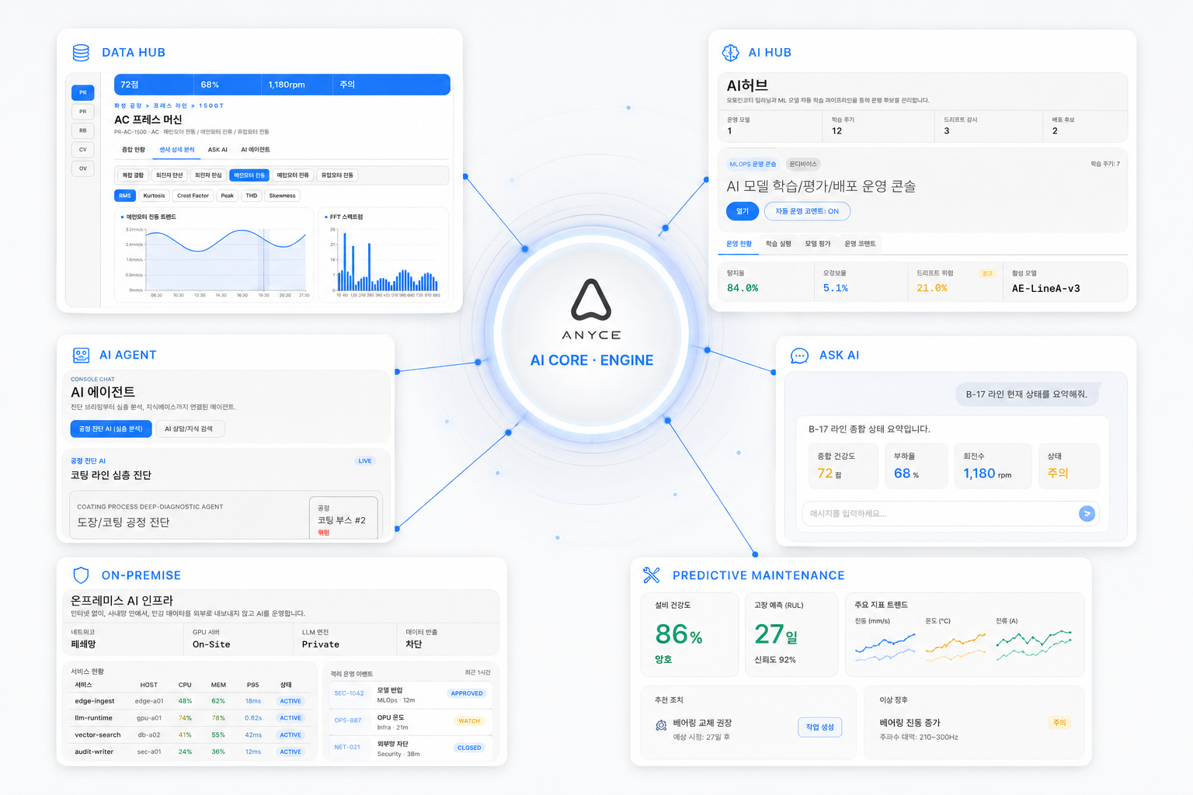
Task: Click the 열기 button in AI Hub
Action: (x=743, y=211)
